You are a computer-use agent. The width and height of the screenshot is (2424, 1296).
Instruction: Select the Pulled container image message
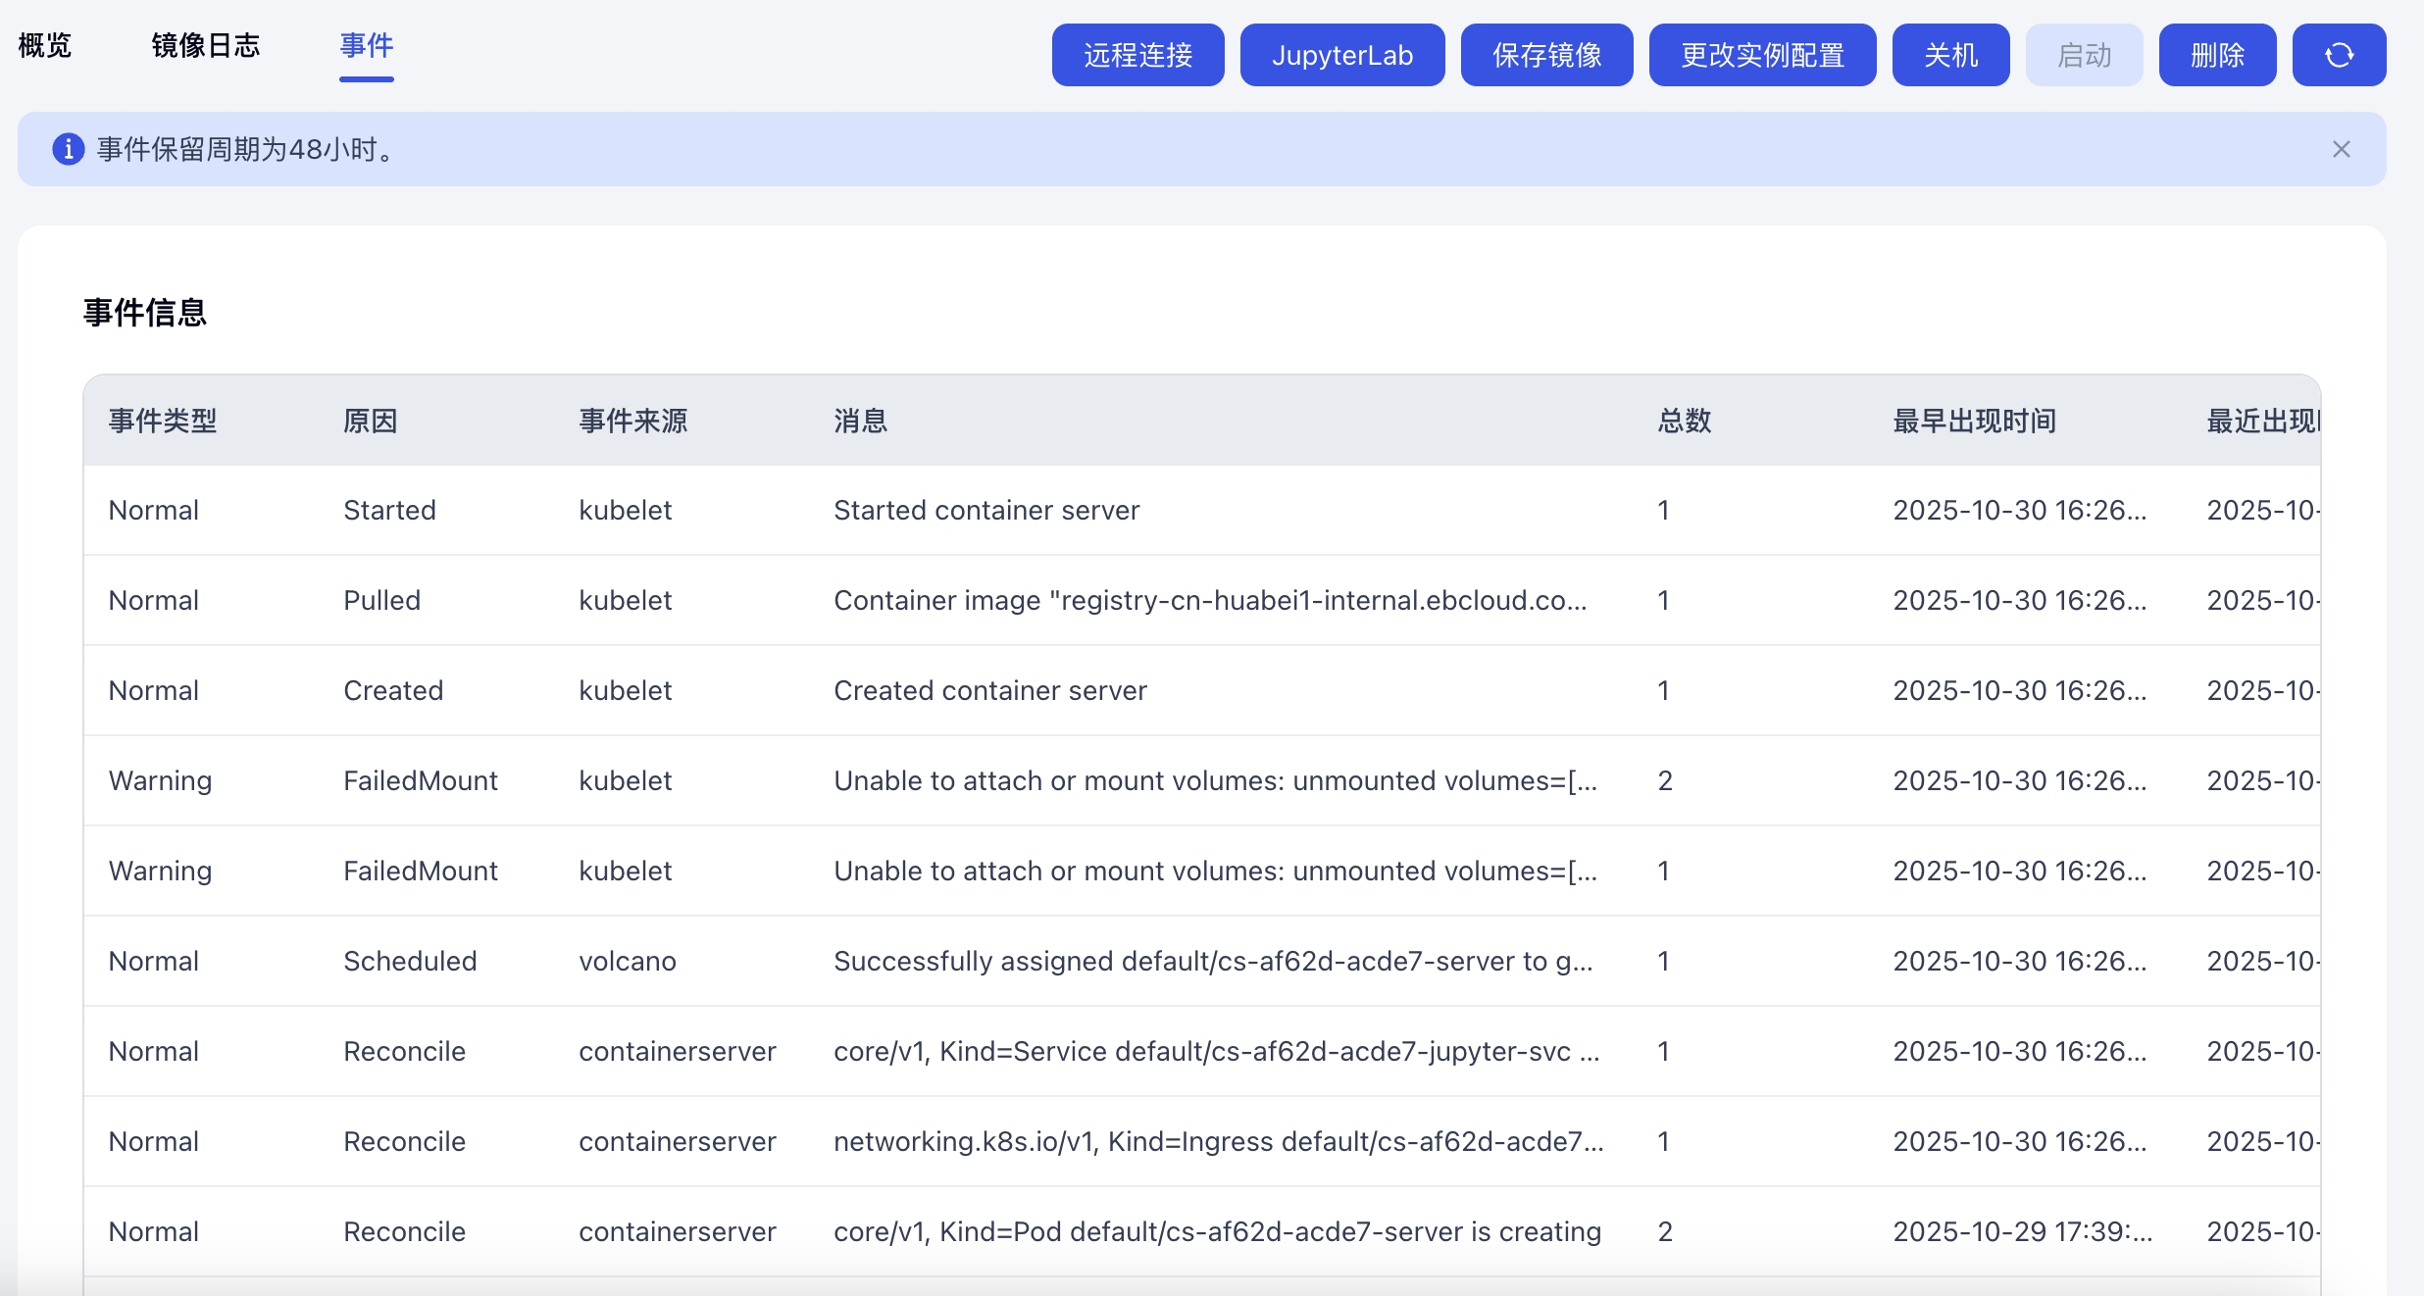[1209, 600]
